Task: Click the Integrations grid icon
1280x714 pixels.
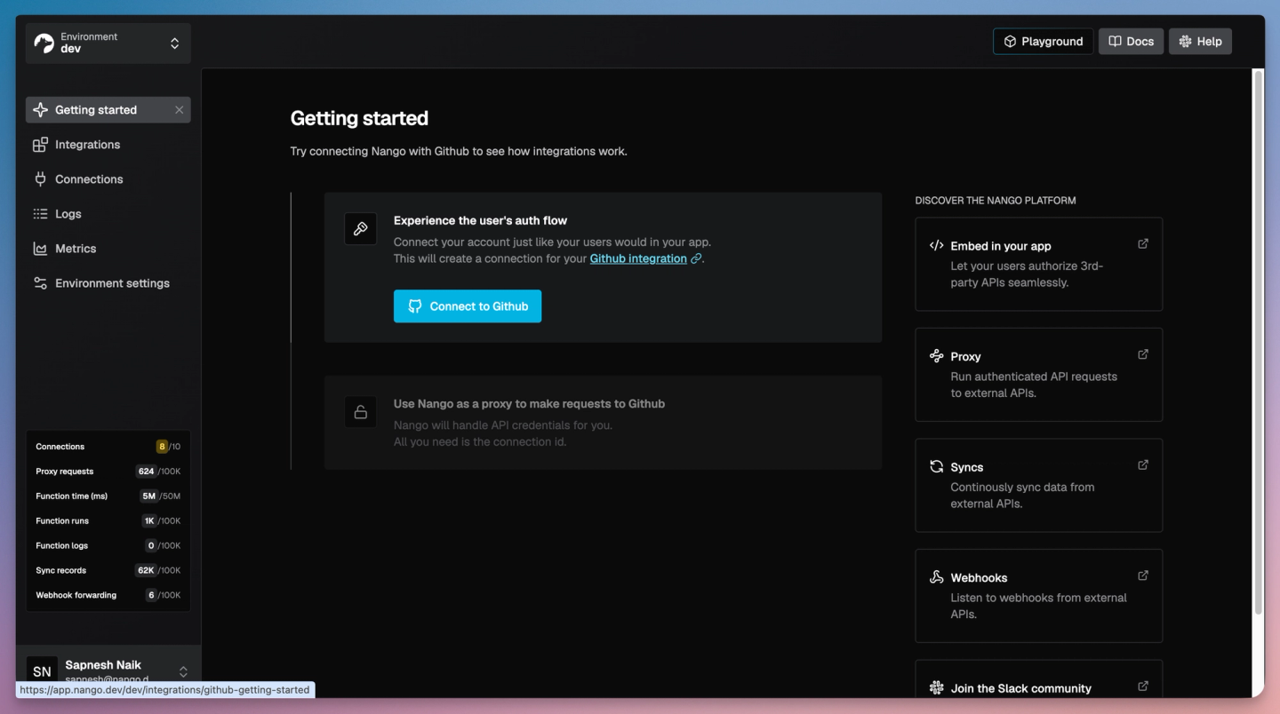Action: pos(40,145)
